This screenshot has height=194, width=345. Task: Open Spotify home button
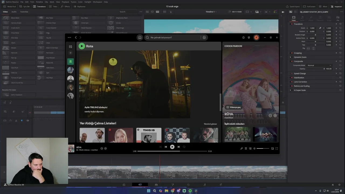pos(140,37)
